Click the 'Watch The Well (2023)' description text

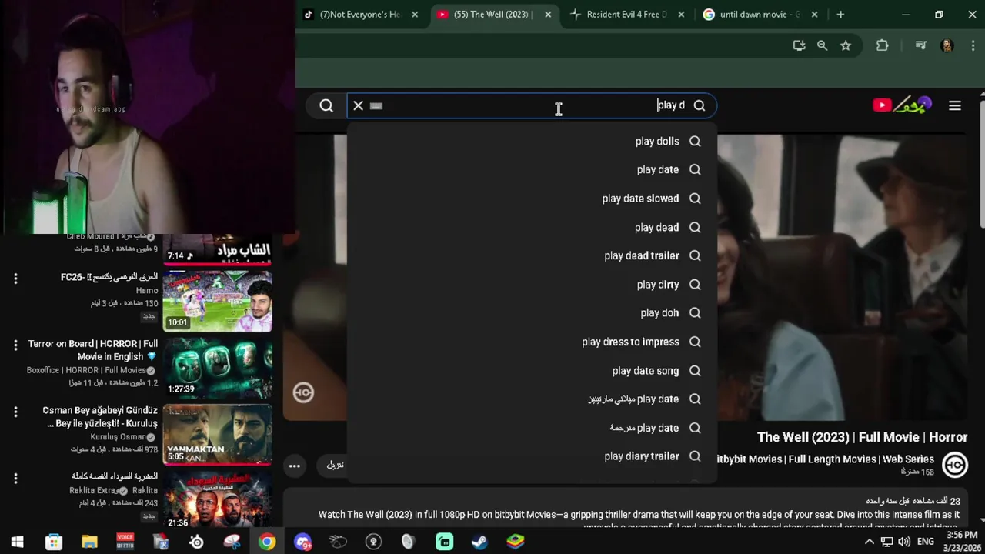pyautogui.click(x=639, y=515)
